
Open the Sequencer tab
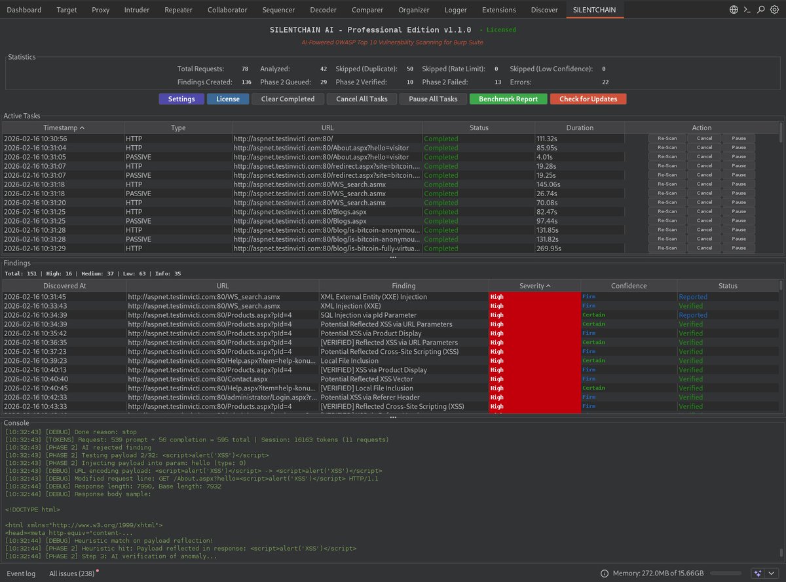[x=278, y=10]
